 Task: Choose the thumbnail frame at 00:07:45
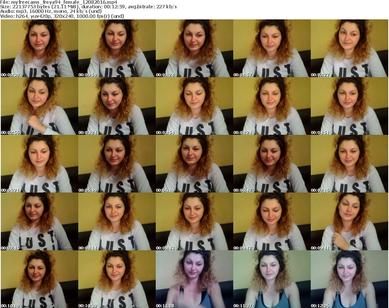40,222
